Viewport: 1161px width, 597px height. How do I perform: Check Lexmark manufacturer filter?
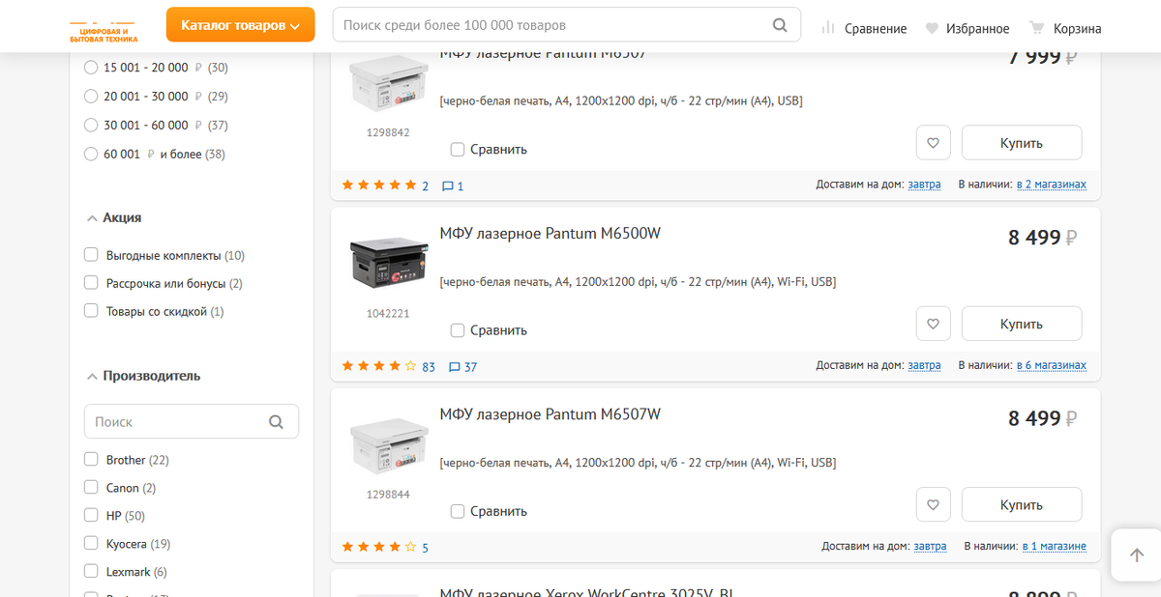click(x=91, y=571)
